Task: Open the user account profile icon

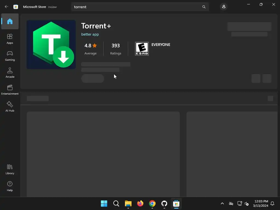Action: pyautogui.click(x=224, y=7)
